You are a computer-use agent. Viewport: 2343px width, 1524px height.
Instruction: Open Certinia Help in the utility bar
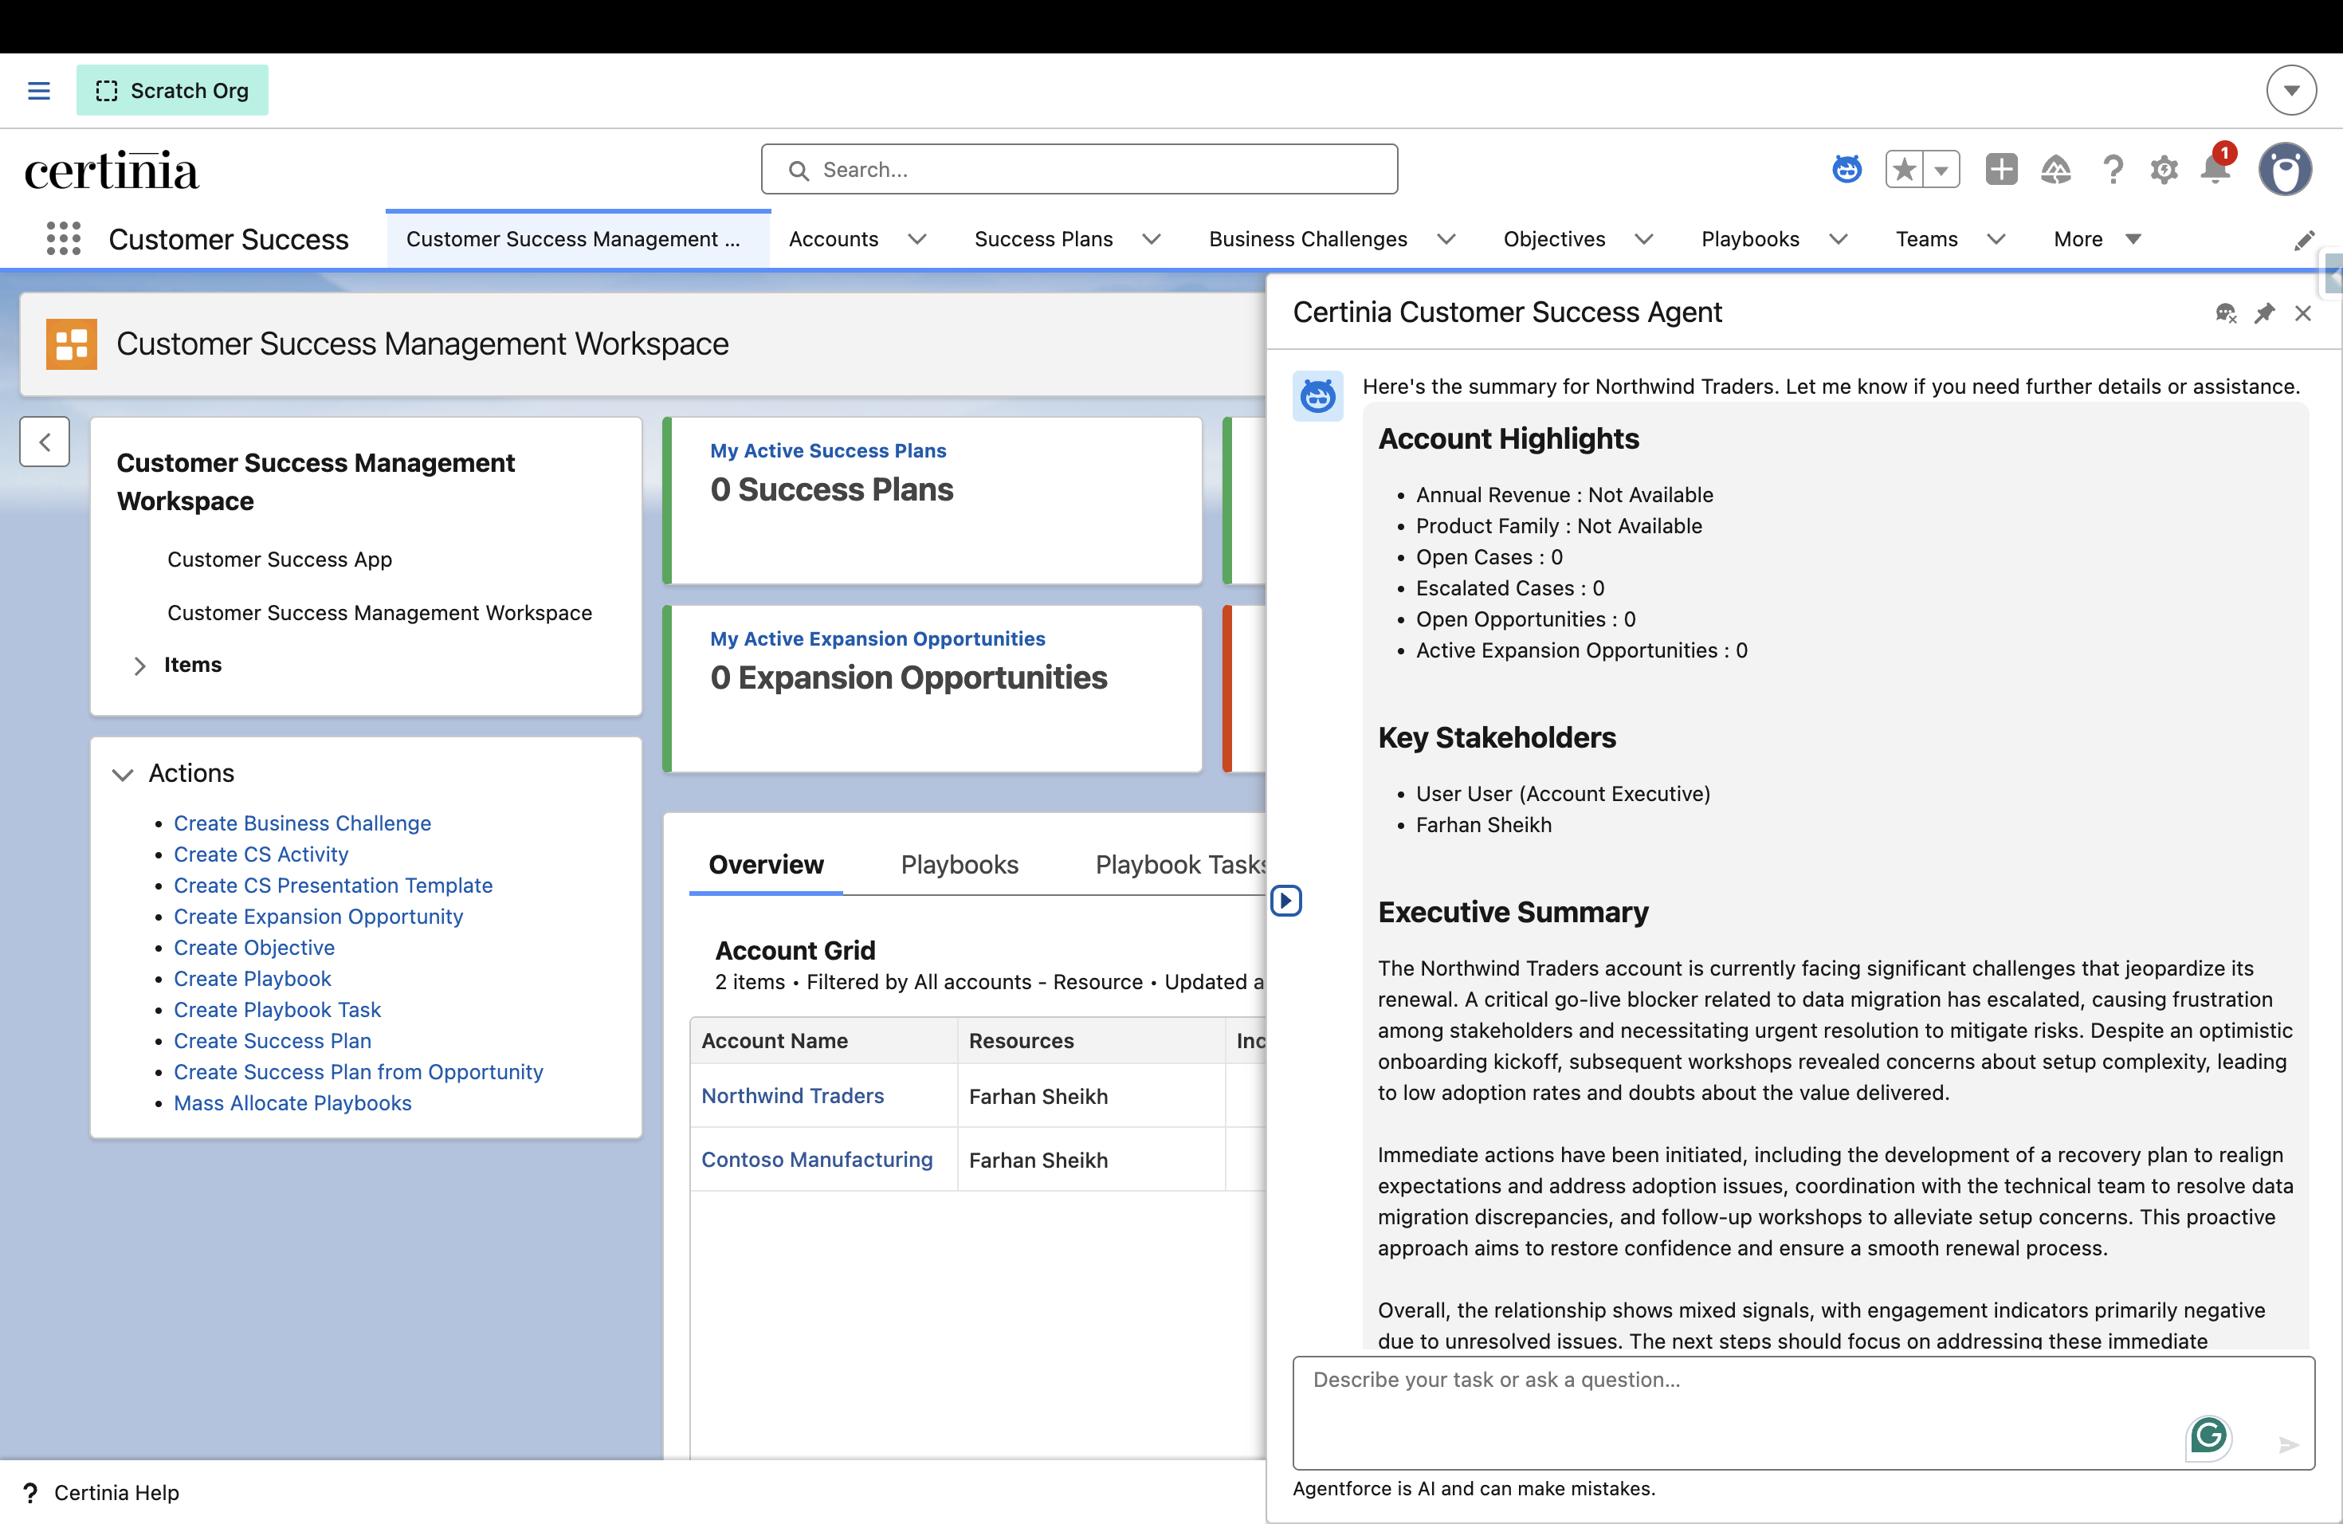pos(101,1492)
